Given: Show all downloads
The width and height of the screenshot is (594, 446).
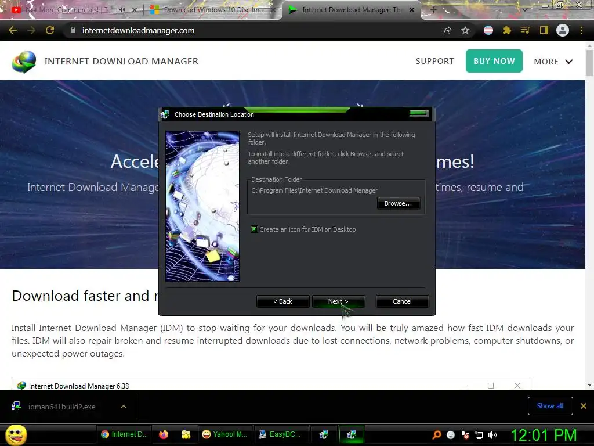Looking at the screenshot, I should coord(550,406).
